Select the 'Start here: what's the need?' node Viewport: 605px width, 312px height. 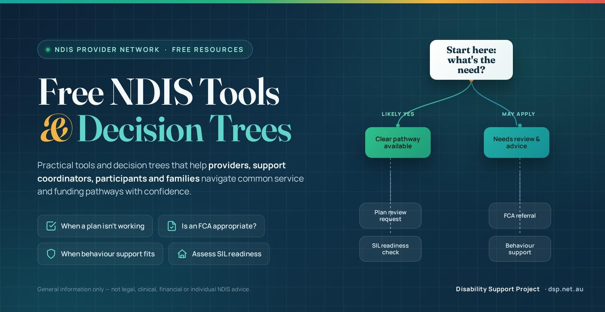(x=471, y=60)
